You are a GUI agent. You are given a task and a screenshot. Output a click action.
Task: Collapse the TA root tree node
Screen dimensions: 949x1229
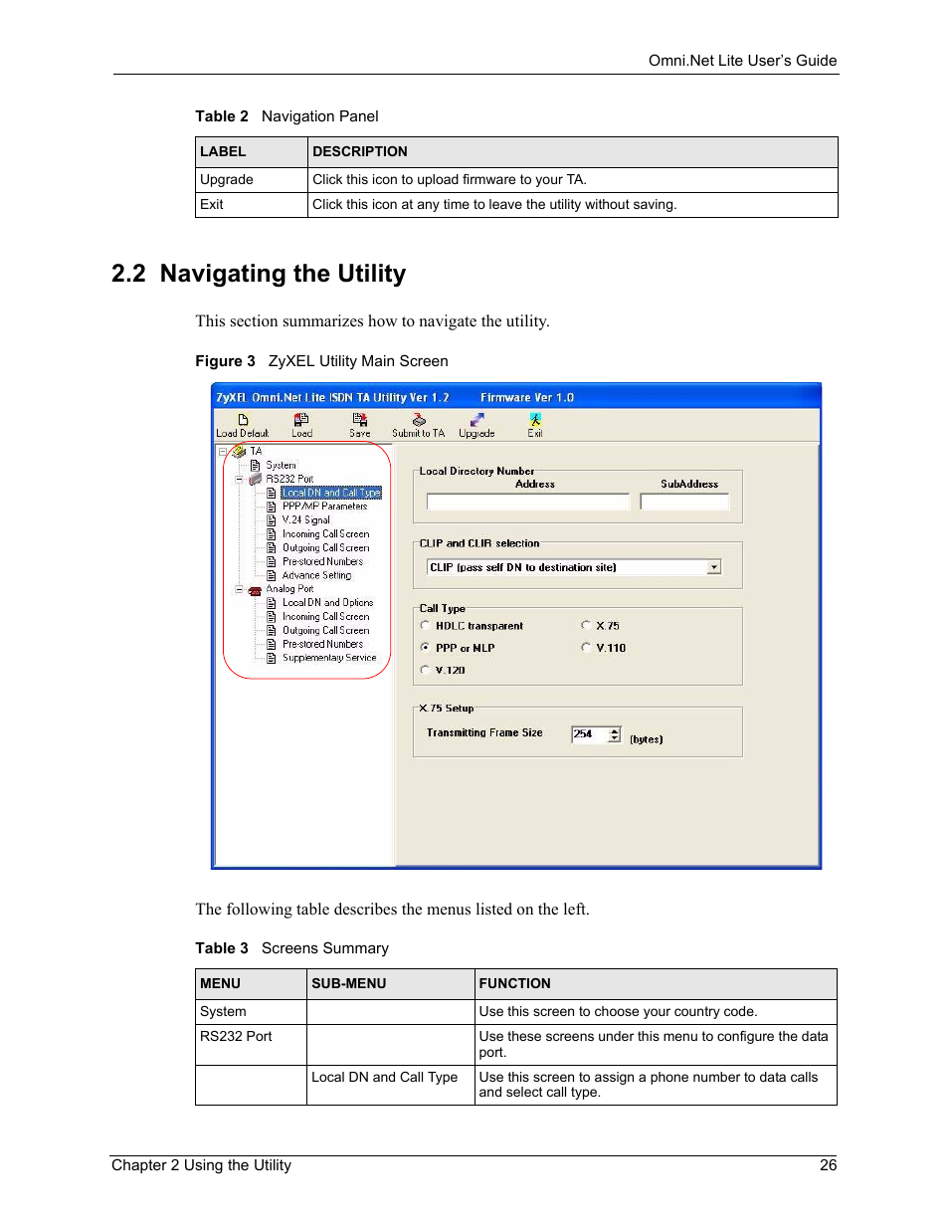(x=223, y=452)
